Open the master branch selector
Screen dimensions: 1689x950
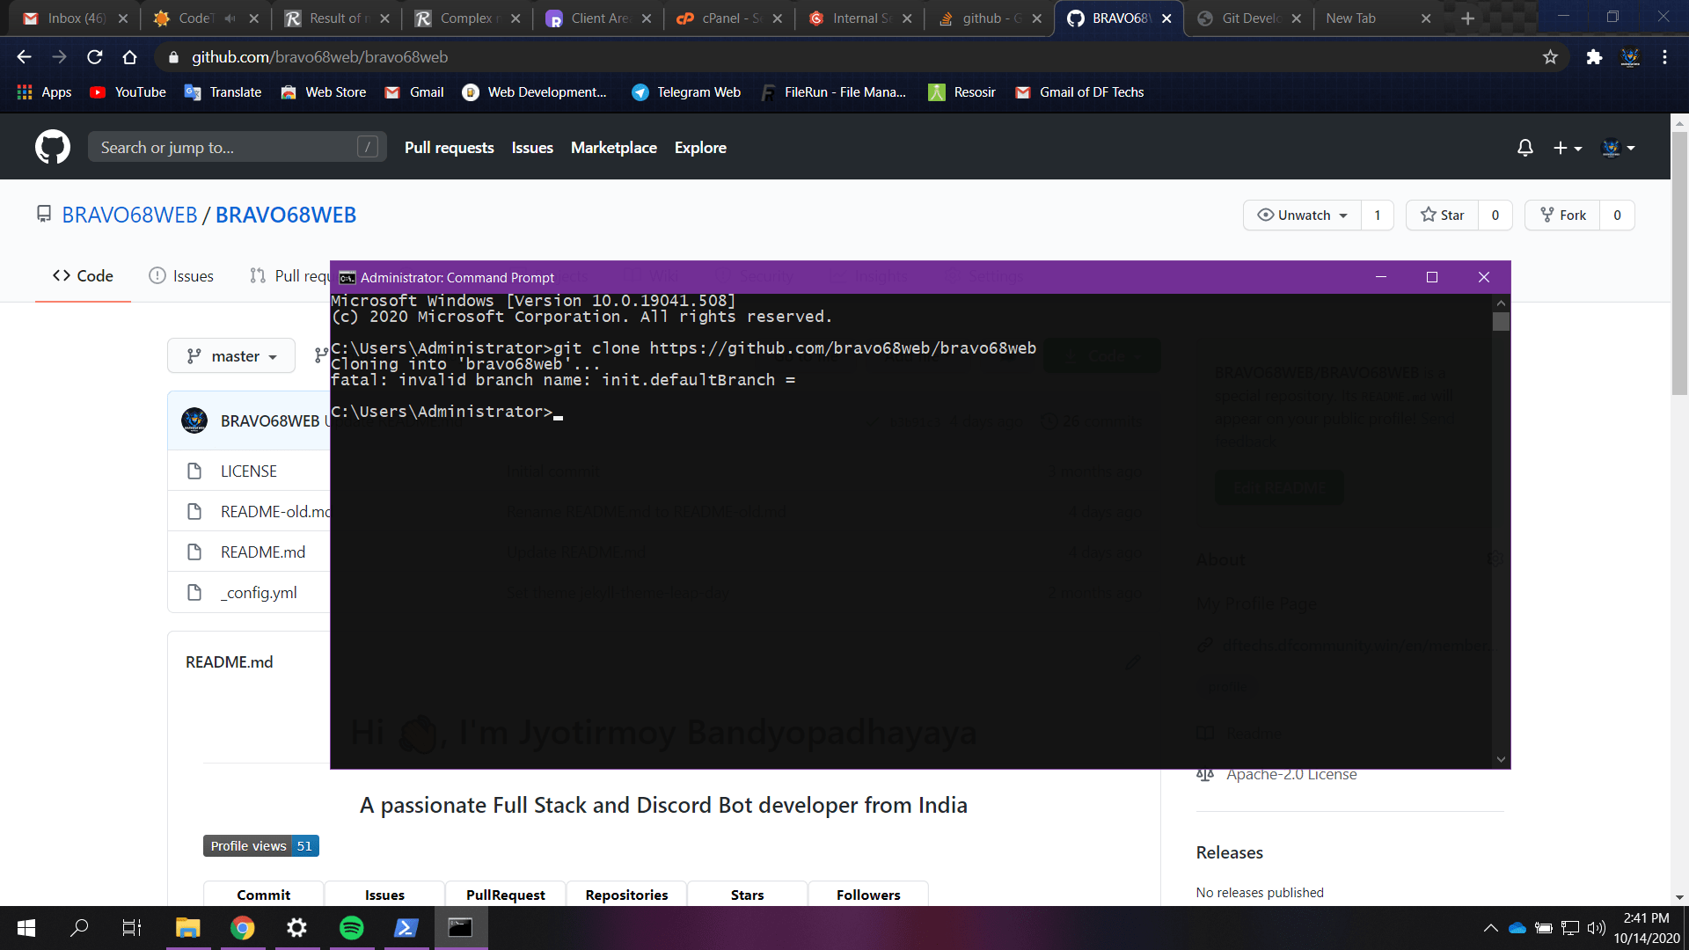coord(230,355)
